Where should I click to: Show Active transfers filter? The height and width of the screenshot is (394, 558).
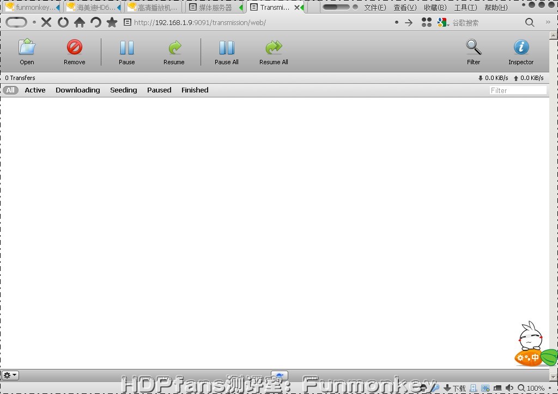(x=35, y=90)
